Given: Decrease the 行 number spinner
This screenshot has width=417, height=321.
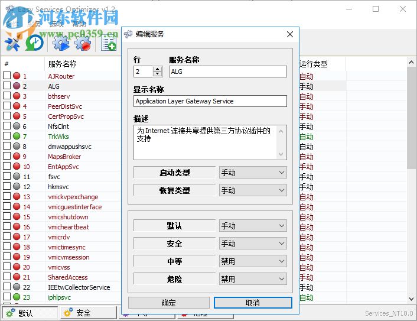Looking at the screenshot, I should [x=158, y=74].
